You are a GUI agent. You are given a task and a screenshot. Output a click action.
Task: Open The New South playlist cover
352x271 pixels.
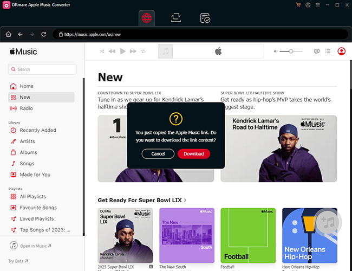187,235
